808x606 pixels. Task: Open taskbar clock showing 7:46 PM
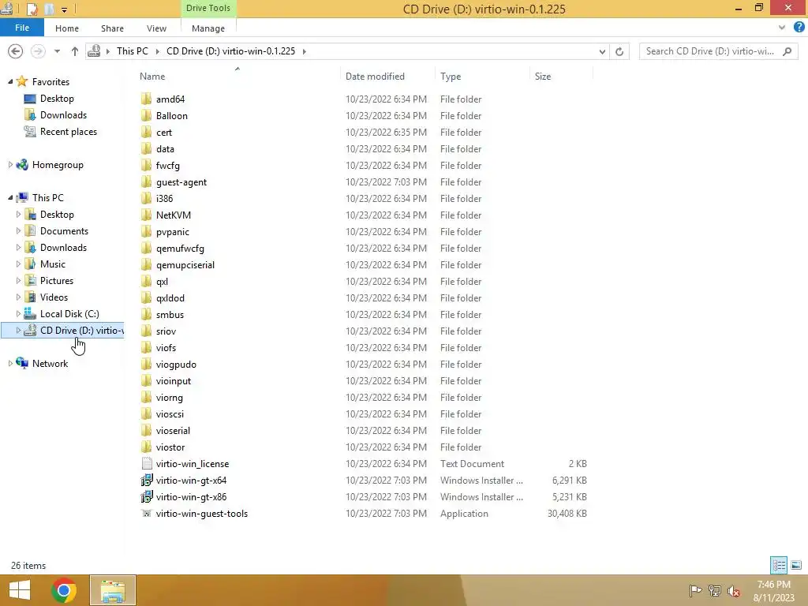(773, 591)
